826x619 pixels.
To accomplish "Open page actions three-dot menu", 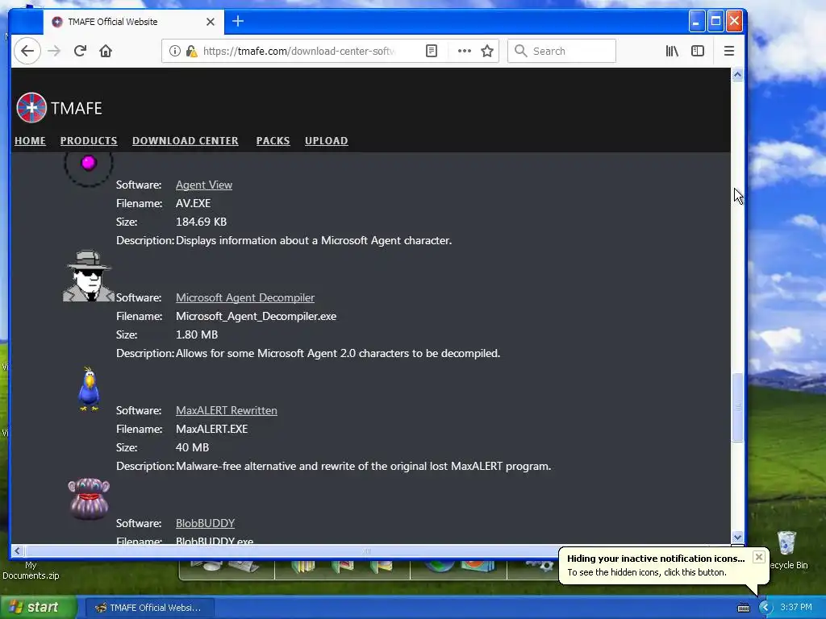I will point(464,51).
